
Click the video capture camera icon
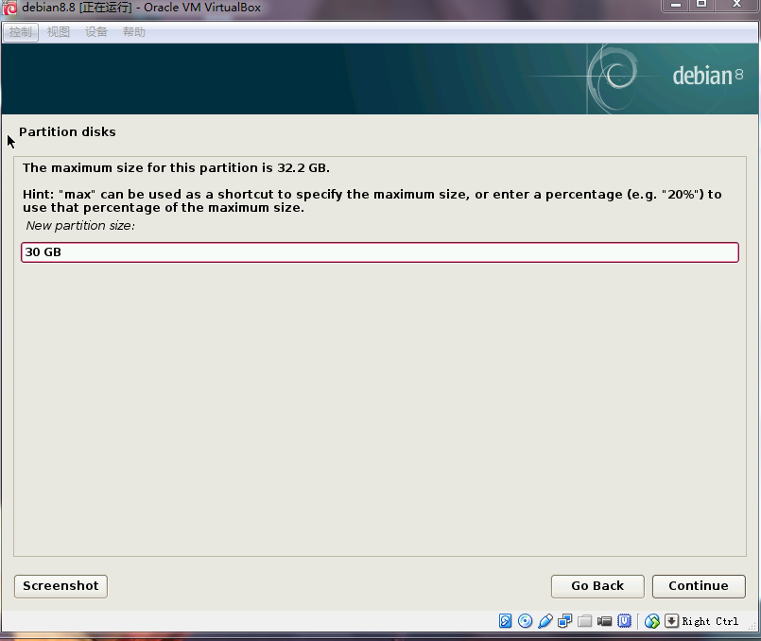605,621
